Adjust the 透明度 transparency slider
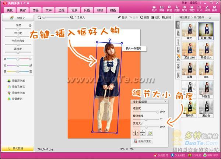The height and width of the screenshot is (159, 221). [146, 112]
